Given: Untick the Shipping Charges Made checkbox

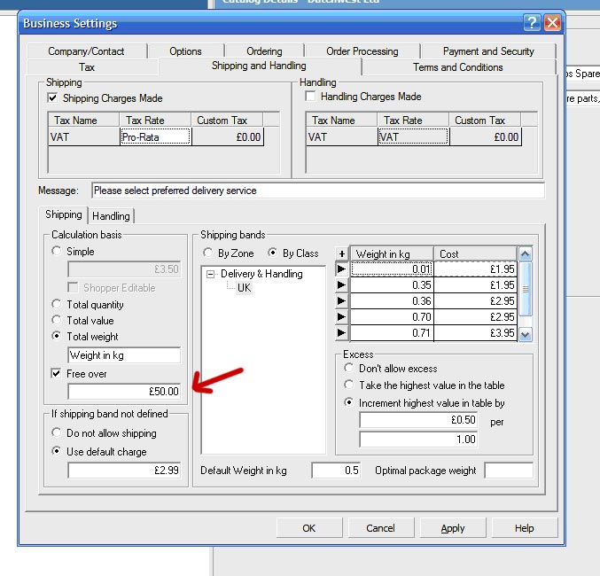Looking at the screenshot, I should (53, 98).
